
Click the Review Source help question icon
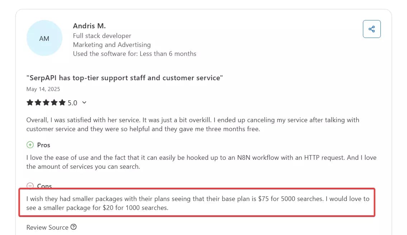(74, 227)
